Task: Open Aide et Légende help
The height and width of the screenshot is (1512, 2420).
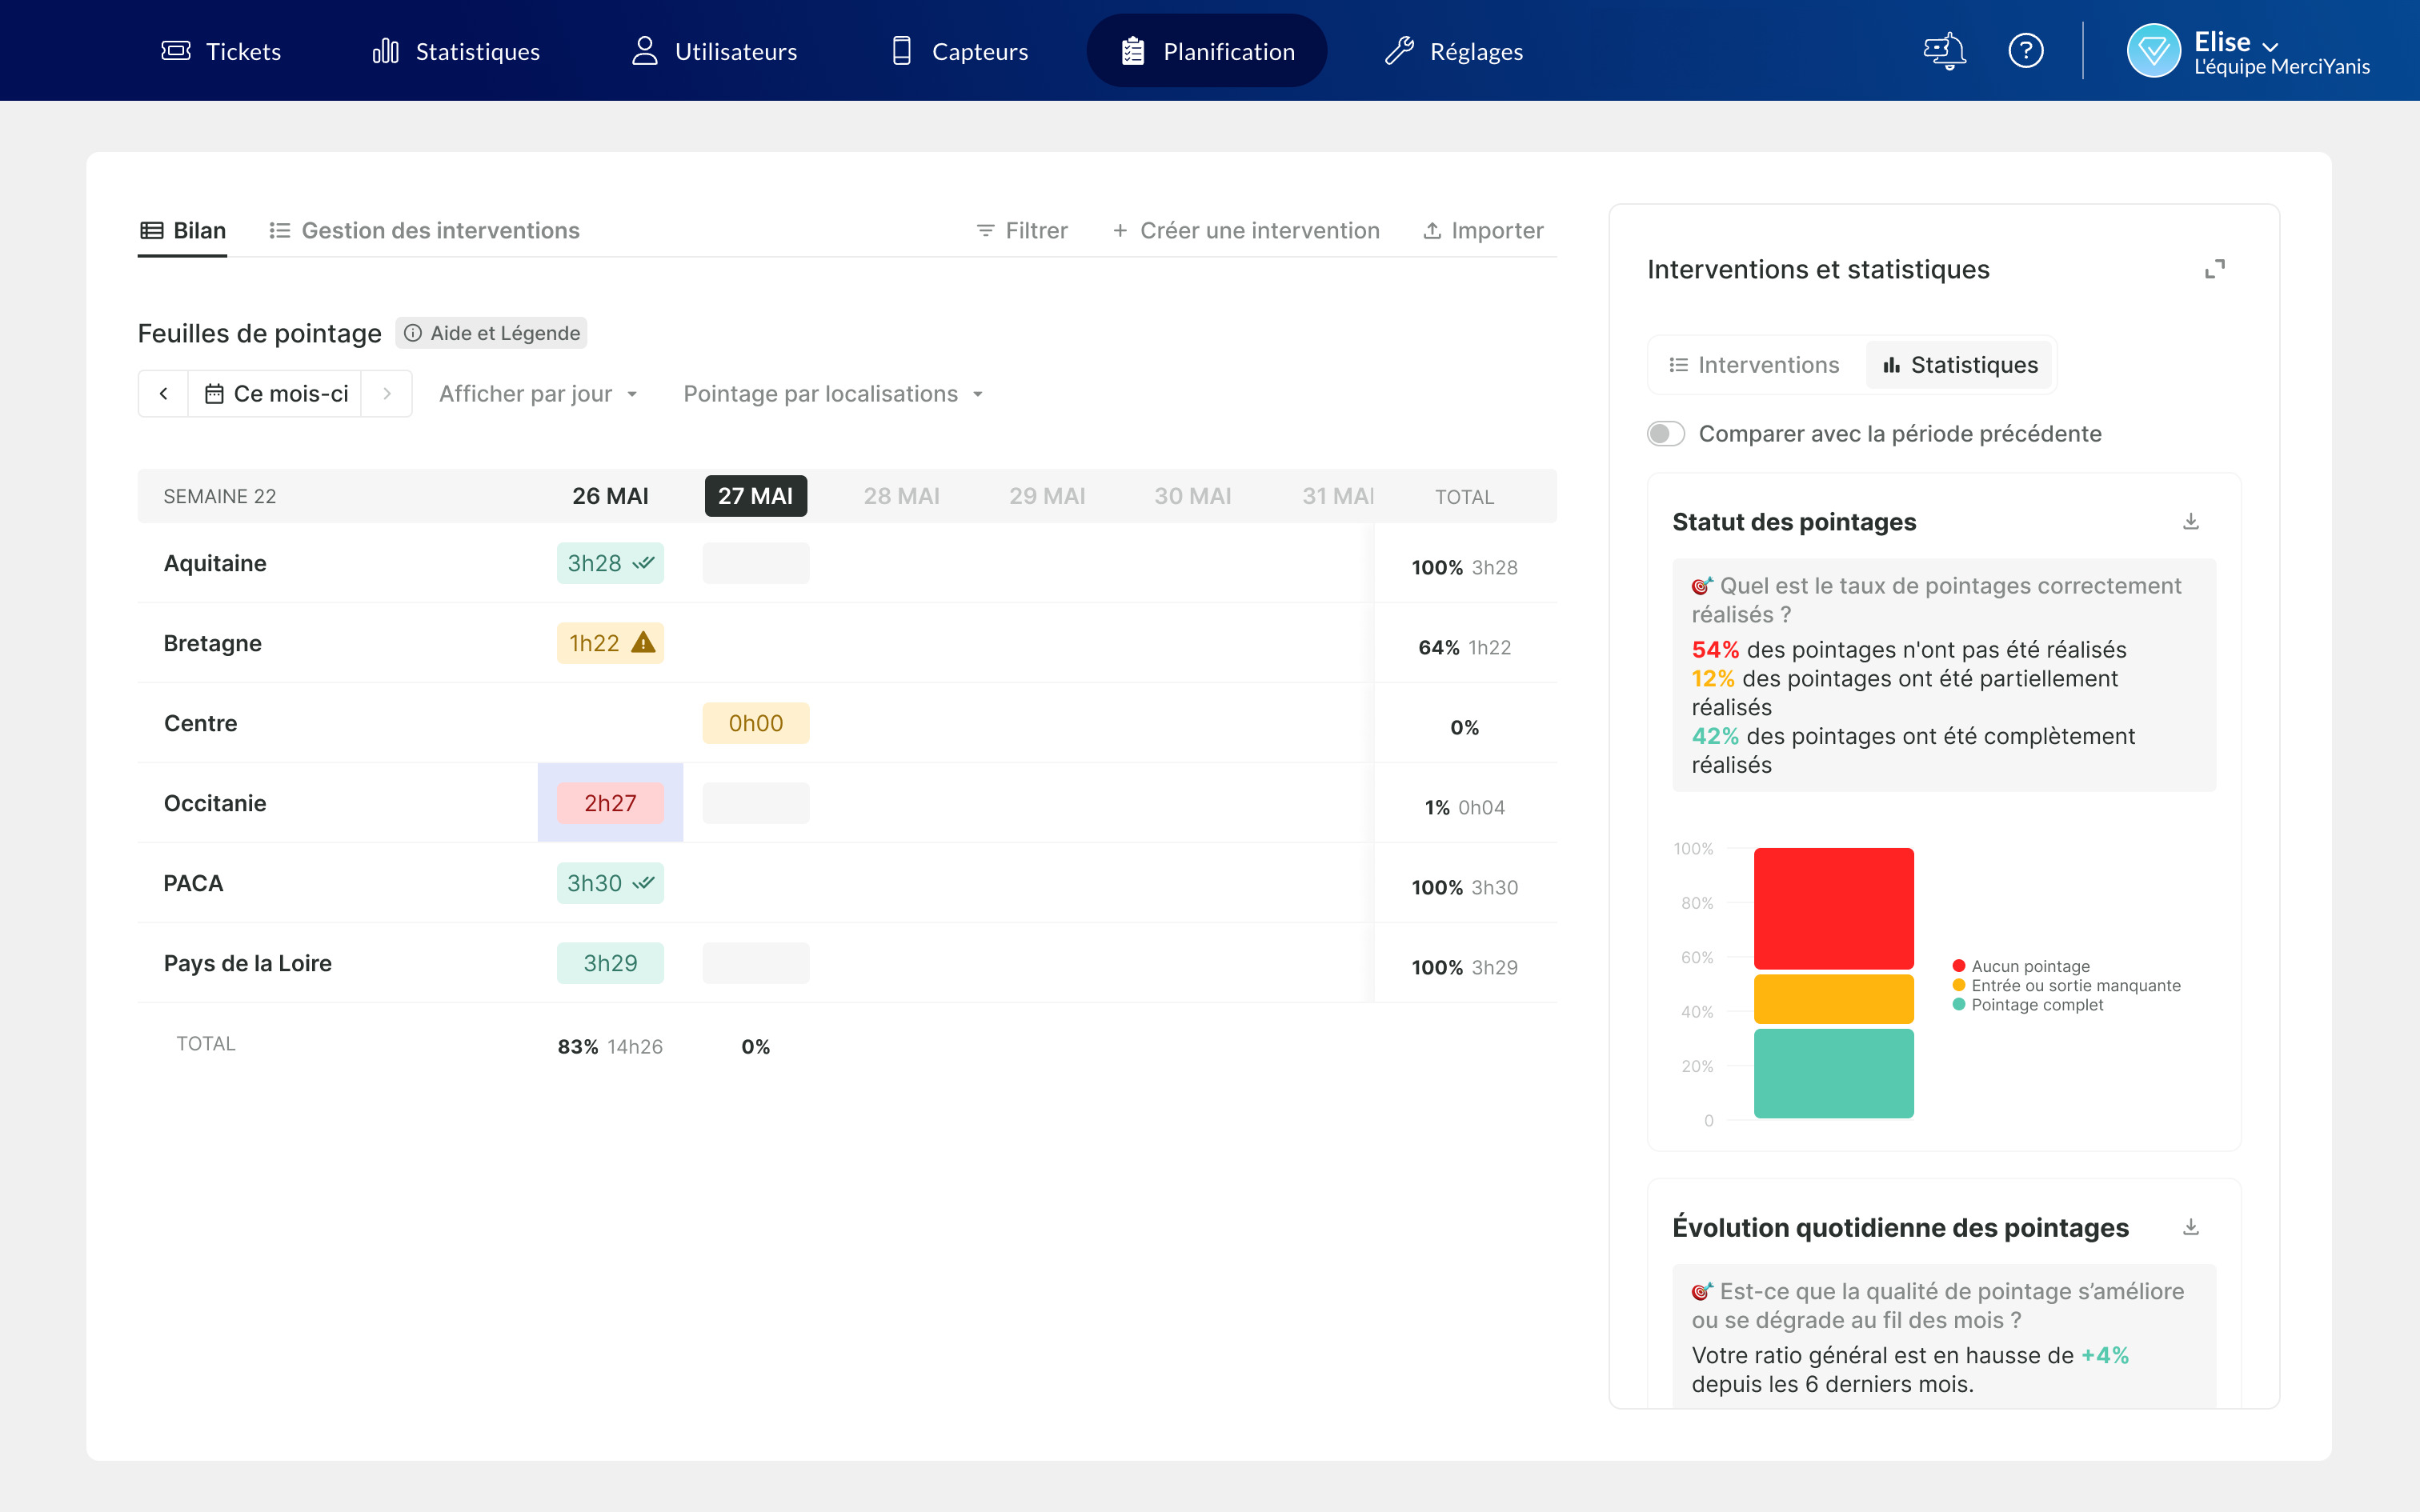Action: click(491, 333)
